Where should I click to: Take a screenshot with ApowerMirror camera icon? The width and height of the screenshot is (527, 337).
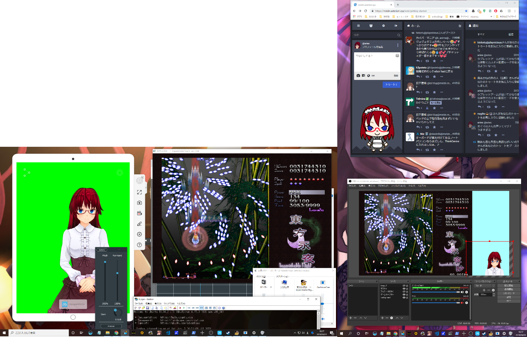pyautogui.click(x=139, y=203)
